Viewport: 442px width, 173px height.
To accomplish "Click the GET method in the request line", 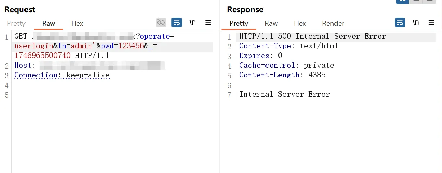I will coord(21,36).
